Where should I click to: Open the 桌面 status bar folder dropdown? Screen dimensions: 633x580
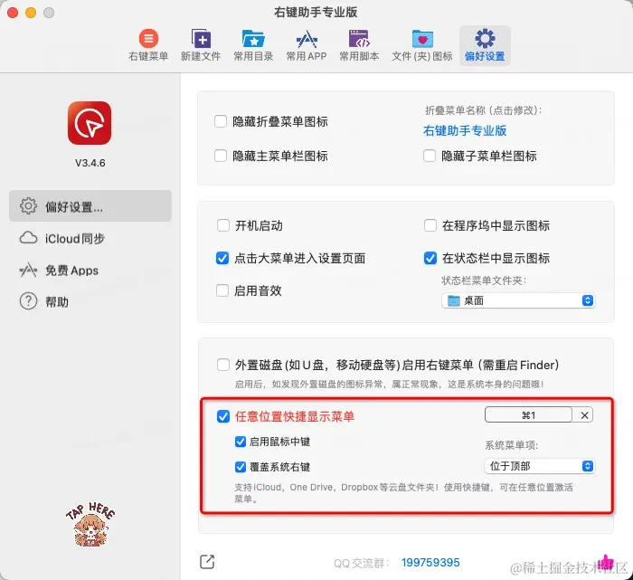(x=518, y=300)
